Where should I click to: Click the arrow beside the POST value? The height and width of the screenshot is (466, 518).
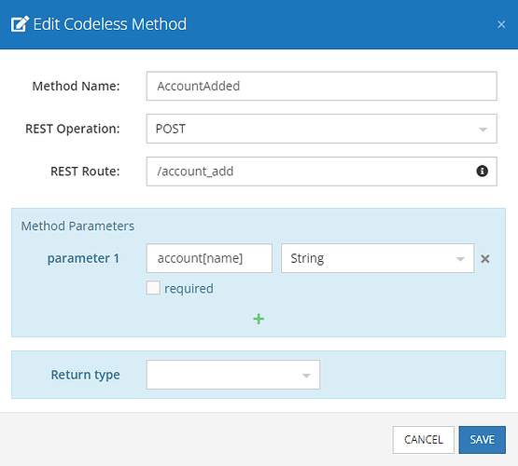(483, 130)
